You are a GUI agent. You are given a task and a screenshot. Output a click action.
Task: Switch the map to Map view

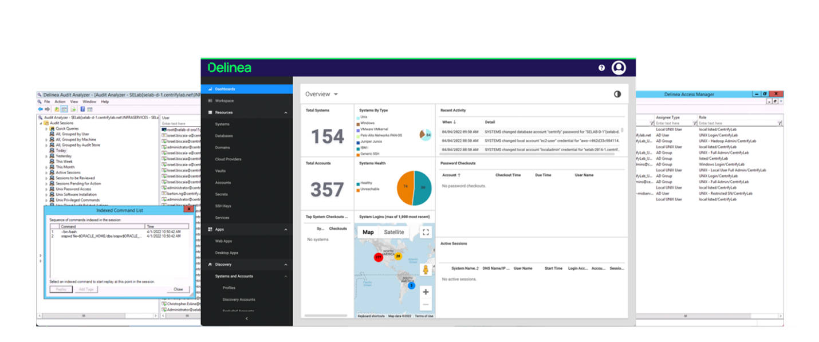[368, 232]
